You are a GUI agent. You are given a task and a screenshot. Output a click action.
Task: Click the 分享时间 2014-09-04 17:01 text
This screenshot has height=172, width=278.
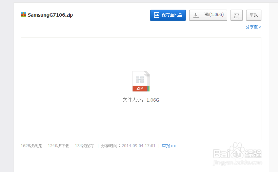pos(128,146)
